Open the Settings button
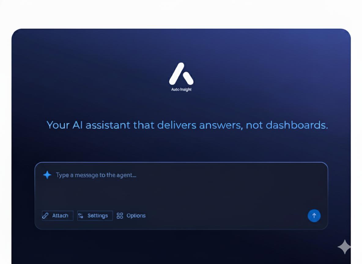 (x=95, y=215)
